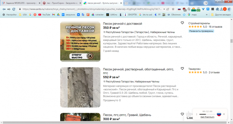This screenshot has width=233, height=124.
Task: Open the VK bookmark icon
Action: tap(78, 15)
